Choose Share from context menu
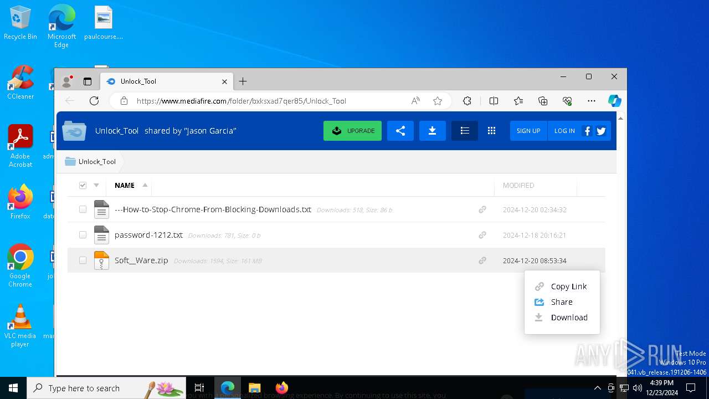The width and height of the screenshot is (709, 399). click(x=562, y=302)
